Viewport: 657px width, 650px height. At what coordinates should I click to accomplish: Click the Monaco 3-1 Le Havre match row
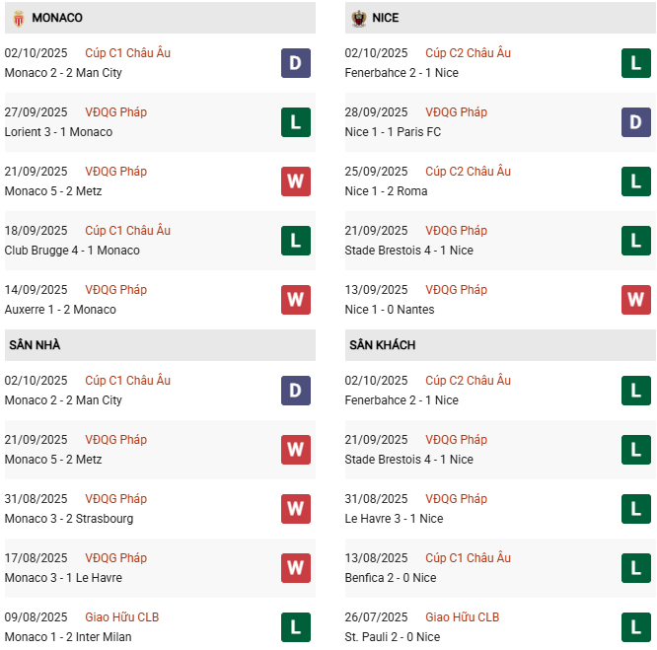[64, 578]
